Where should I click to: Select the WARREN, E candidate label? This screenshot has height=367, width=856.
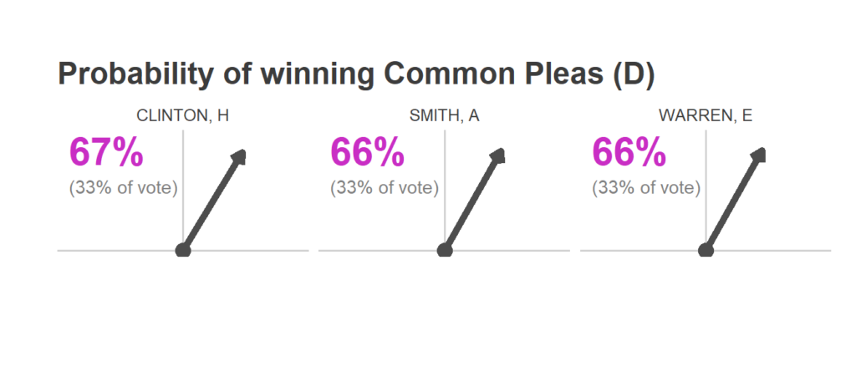(x=706, y=115)
